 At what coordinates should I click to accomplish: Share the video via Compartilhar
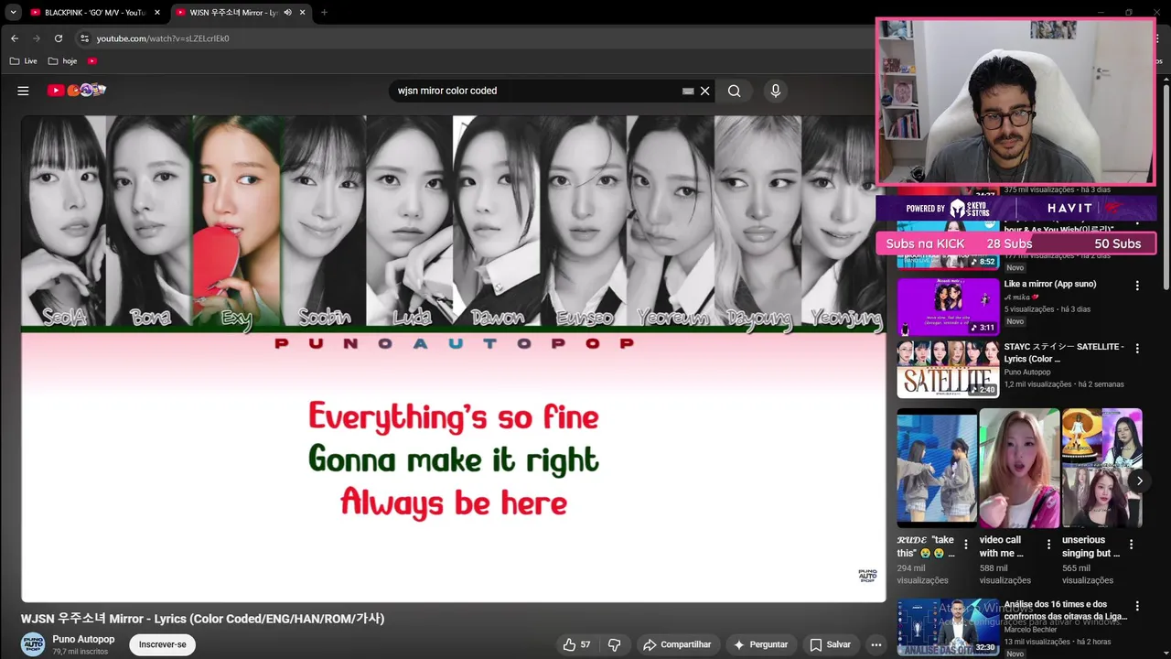tap(677, 644)
